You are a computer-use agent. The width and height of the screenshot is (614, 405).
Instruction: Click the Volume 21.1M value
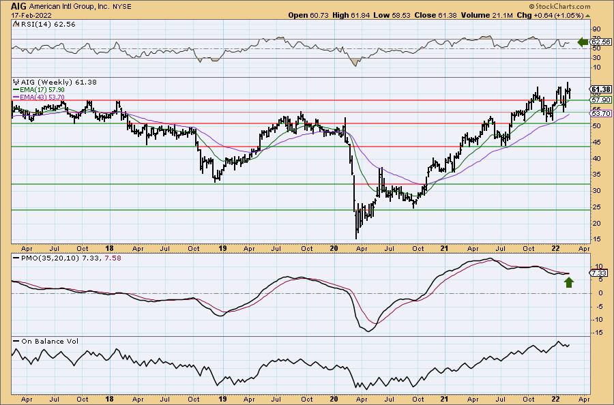486,15
